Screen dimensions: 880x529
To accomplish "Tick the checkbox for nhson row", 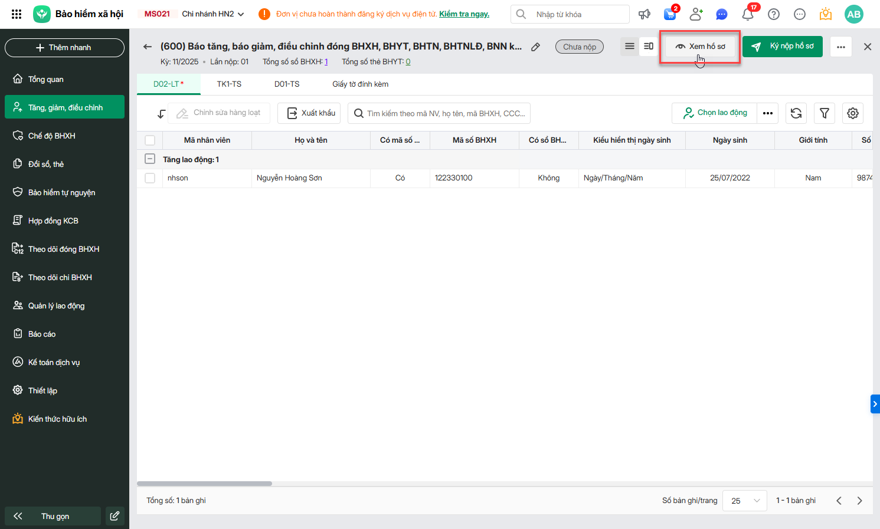I will click(x=150, y=178).
